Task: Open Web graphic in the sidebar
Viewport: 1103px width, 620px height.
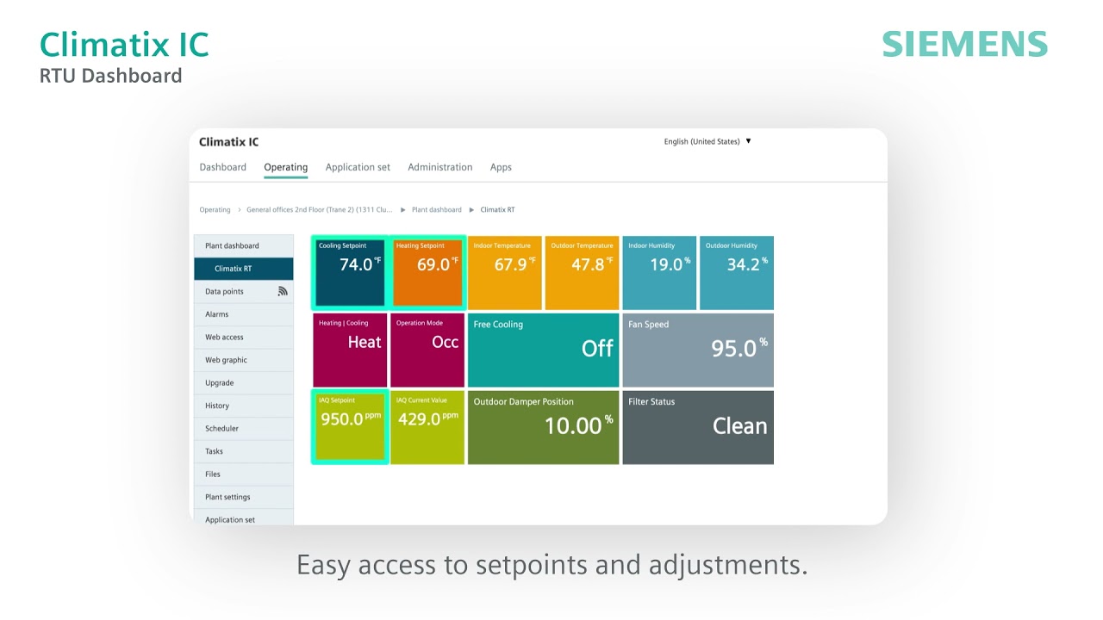Action: tap(244, 360)
